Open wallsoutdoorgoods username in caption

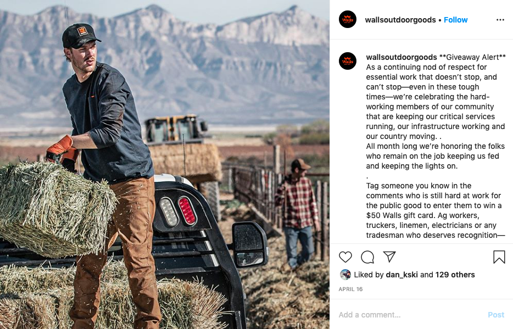402,57
